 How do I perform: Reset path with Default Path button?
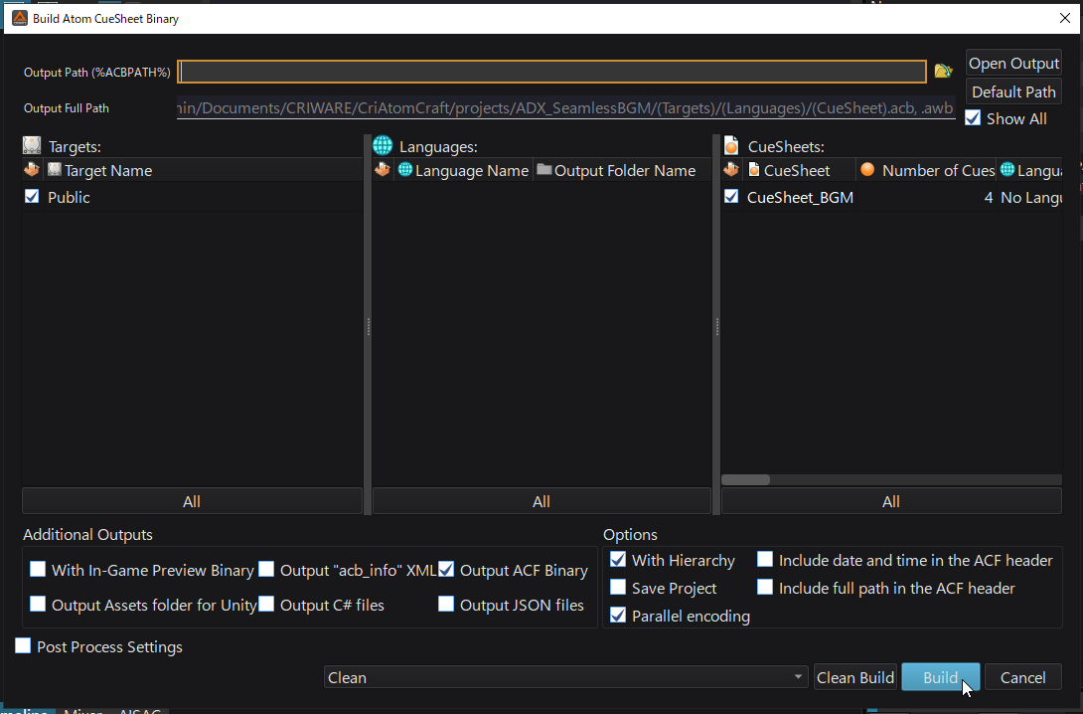pyautogui.click(x=1013, y=91)
